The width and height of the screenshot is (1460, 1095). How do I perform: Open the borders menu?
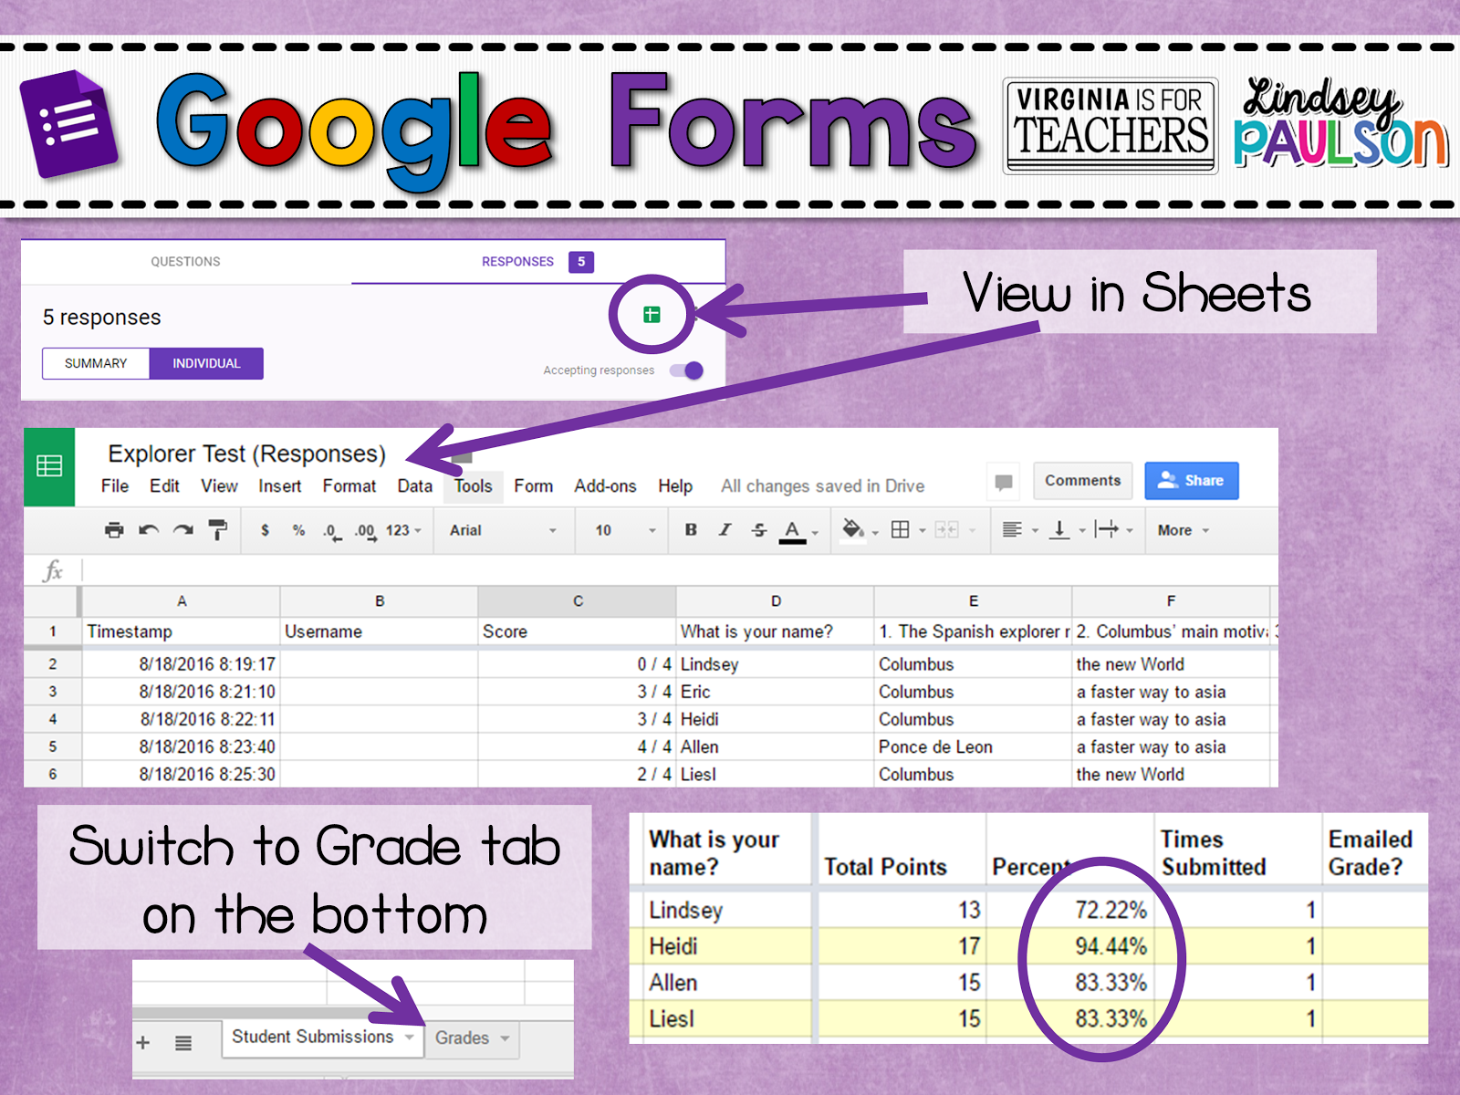coord(907,530)
